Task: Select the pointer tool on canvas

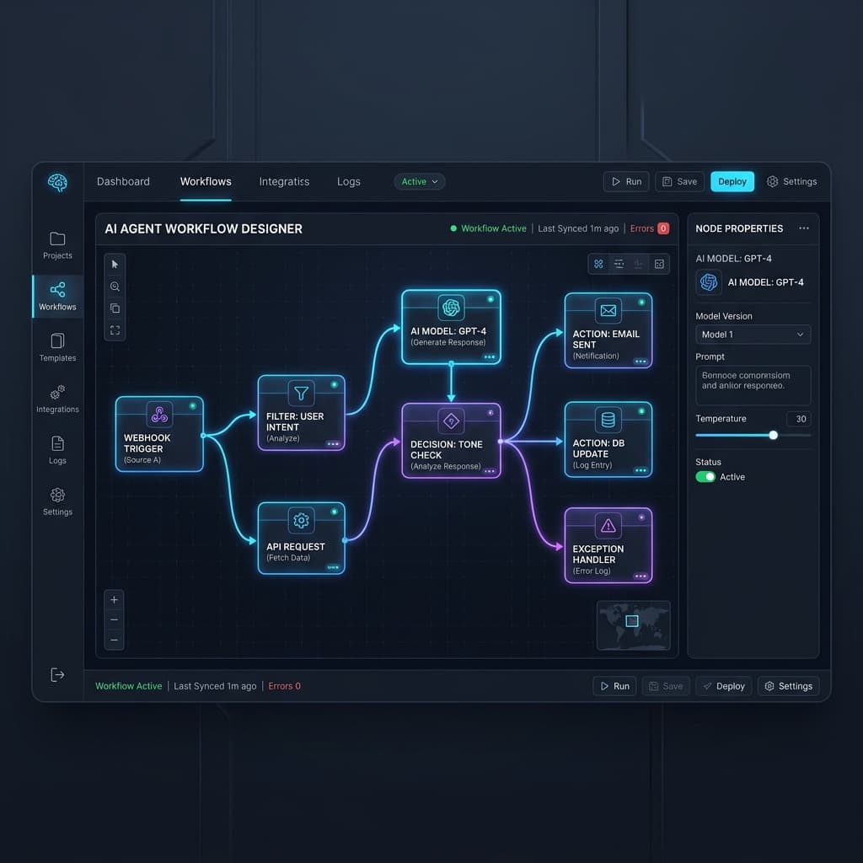Action: click(115, 264)
